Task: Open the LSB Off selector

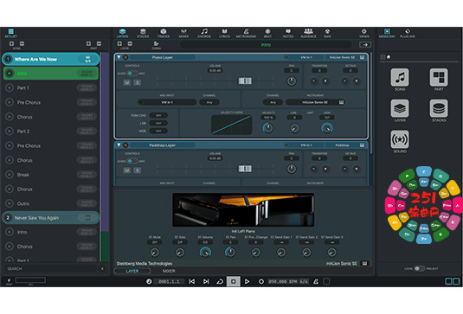Action: [x=158, y=123]
